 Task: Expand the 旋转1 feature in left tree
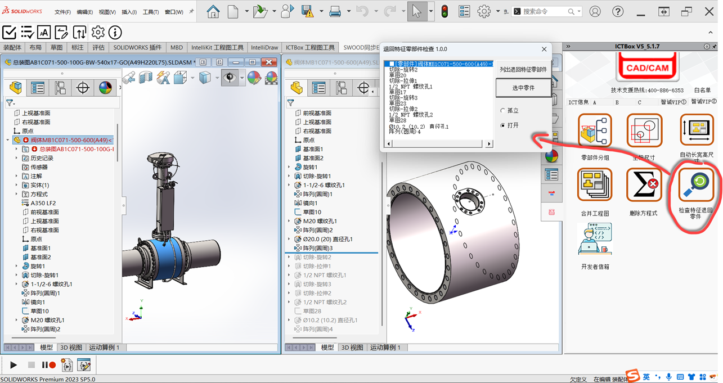(16, 266)
